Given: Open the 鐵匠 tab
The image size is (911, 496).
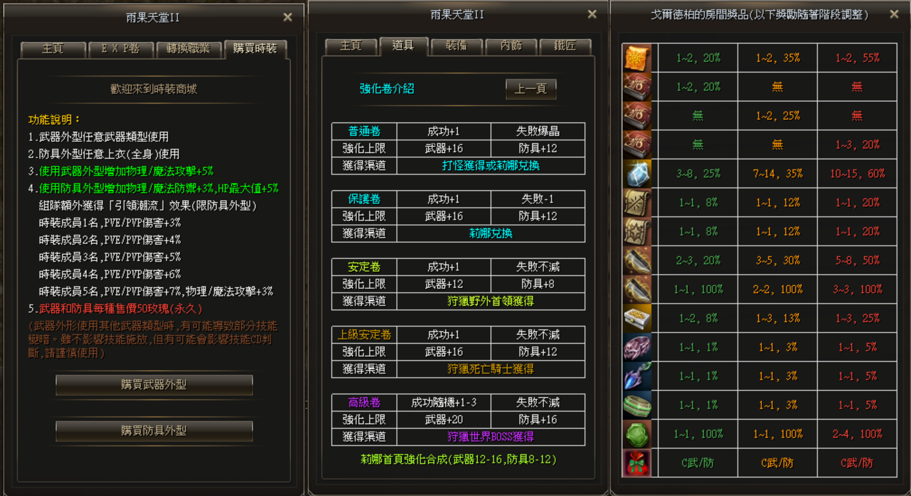Looking at the screenshot, I should (565, 46).
